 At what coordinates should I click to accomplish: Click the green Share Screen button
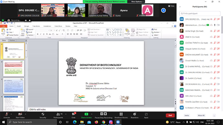click(86, 115)
